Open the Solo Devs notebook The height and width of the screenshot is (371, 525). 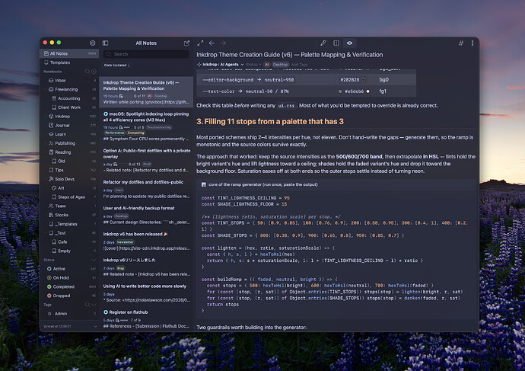[x=69, y=179]
